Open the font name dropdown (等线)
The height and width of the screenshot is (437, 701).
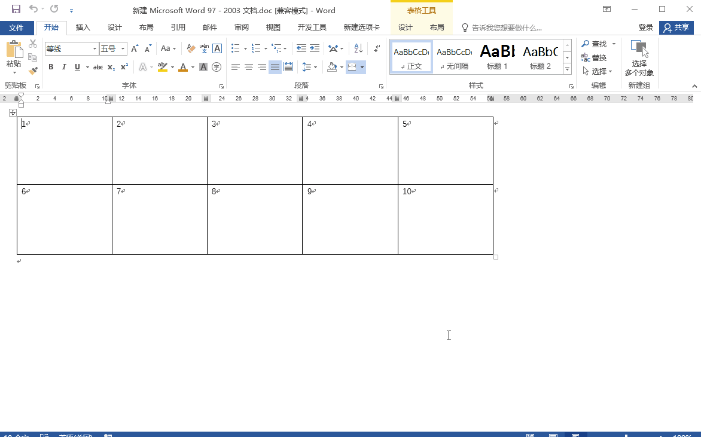(95, 48)
